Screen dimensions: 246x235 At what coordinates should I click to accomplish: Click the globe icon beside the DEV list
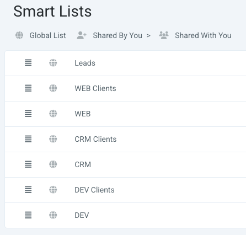pos(53,215)
